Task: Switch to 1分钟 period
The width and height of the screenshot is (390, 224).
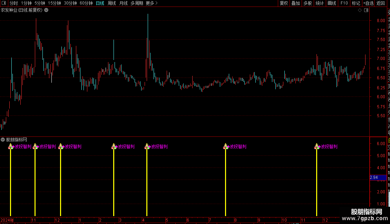Action: tap(26, 3)
